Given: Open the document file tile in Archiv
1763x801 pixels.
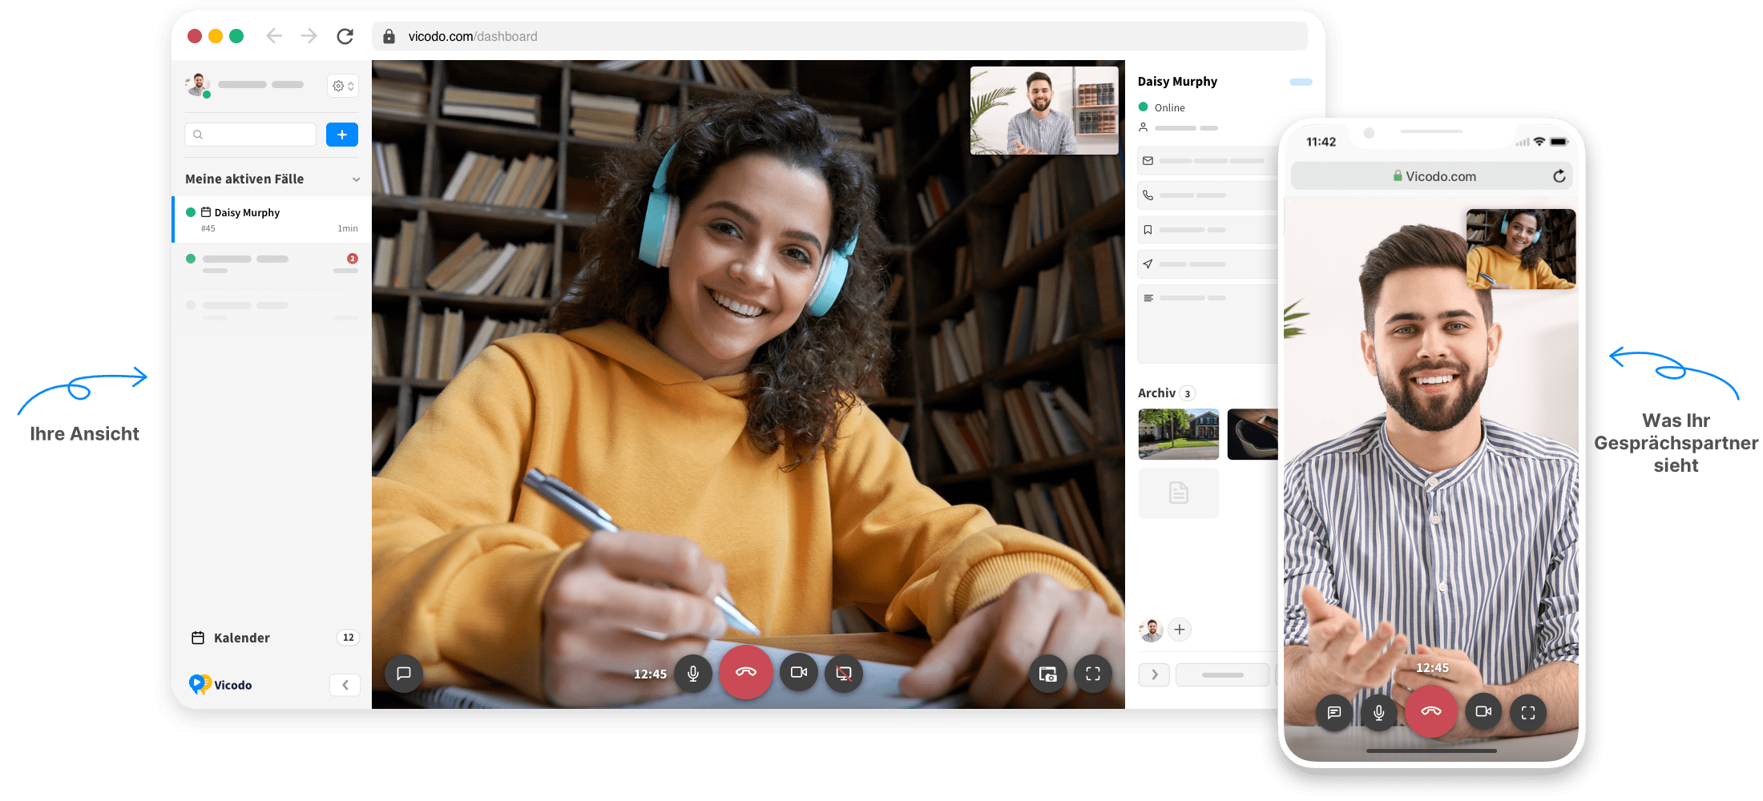Looking at the screenshot, I should point(1179,493).
